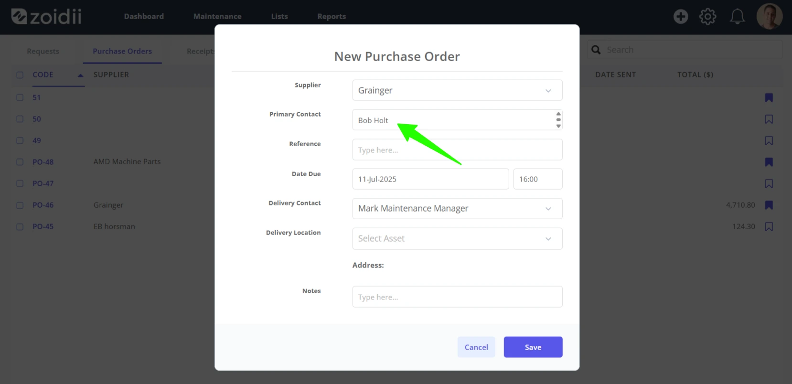The height and width of the screenshot is (384, 792).
Task: Click into the Reference input field
Action: click(457, 149)
